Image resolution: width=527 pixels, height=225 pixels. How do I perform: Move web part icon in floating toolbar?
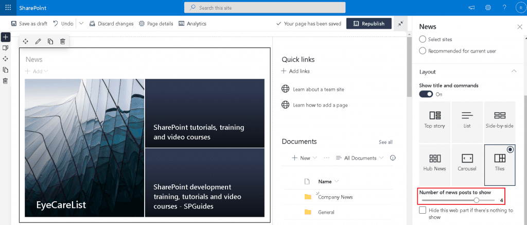25,41
